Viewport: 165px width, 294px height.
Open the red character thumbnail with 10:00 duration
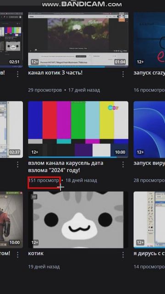11,220
